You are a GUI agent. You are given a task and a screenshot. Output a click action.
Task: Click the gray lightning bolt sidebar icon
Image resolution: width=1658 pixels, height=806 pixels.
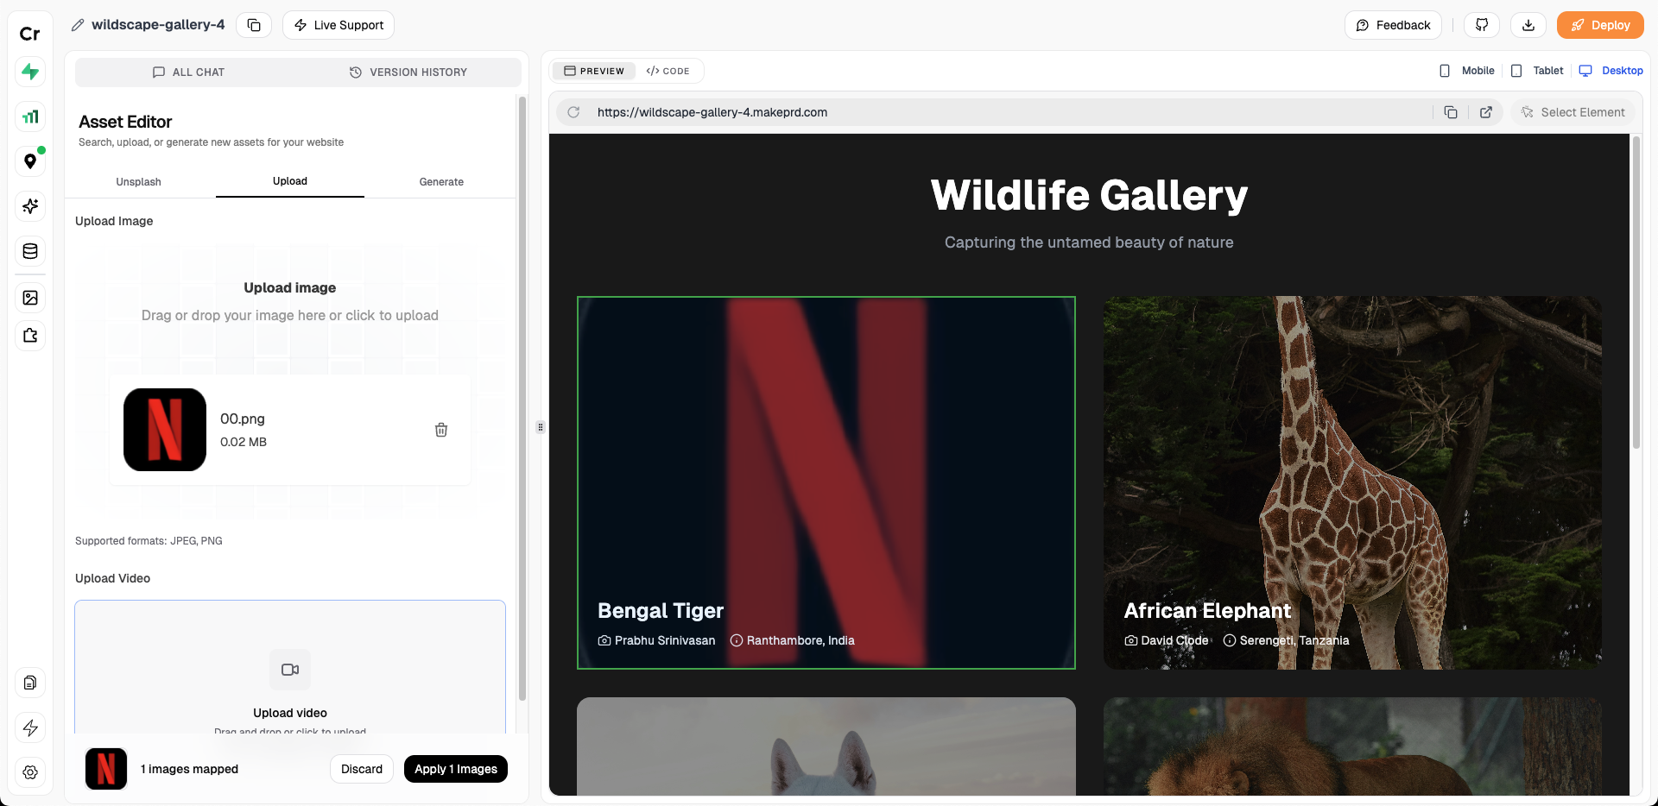(30, 727)
